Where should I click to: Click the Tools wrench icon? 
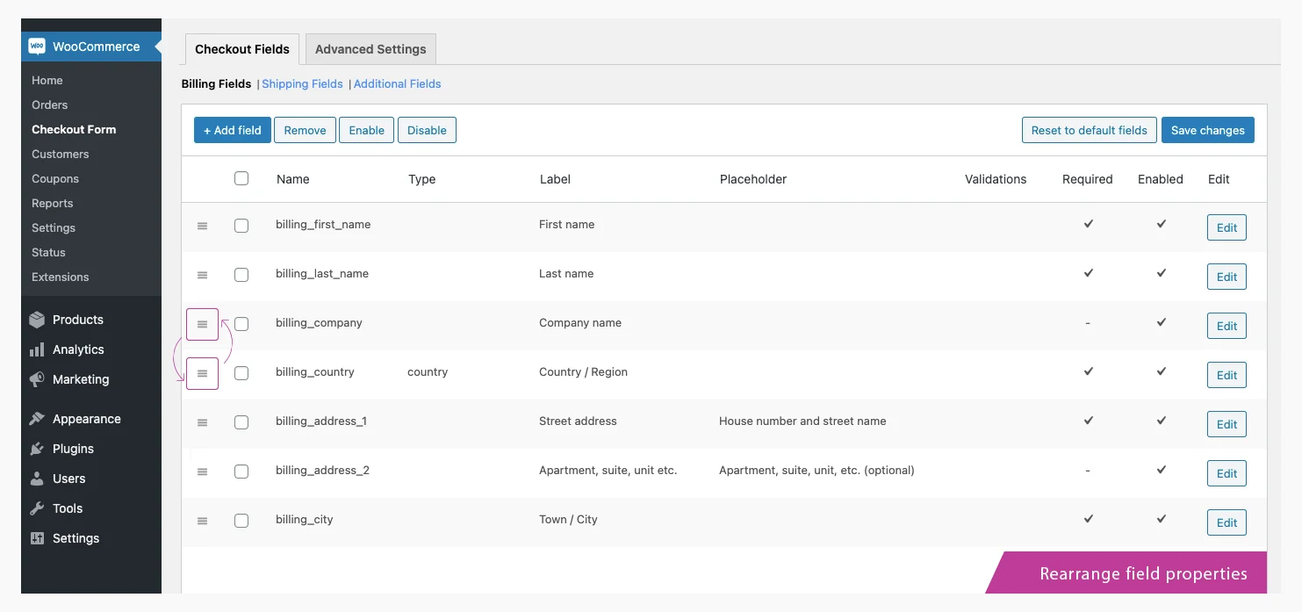[x=37, y=508]
